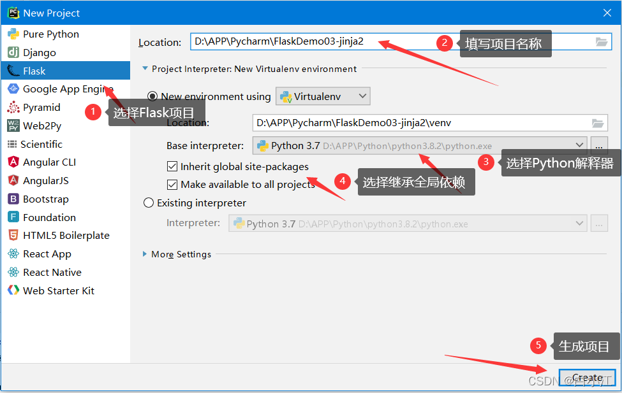Click the venv Location path field

(430, 123)
